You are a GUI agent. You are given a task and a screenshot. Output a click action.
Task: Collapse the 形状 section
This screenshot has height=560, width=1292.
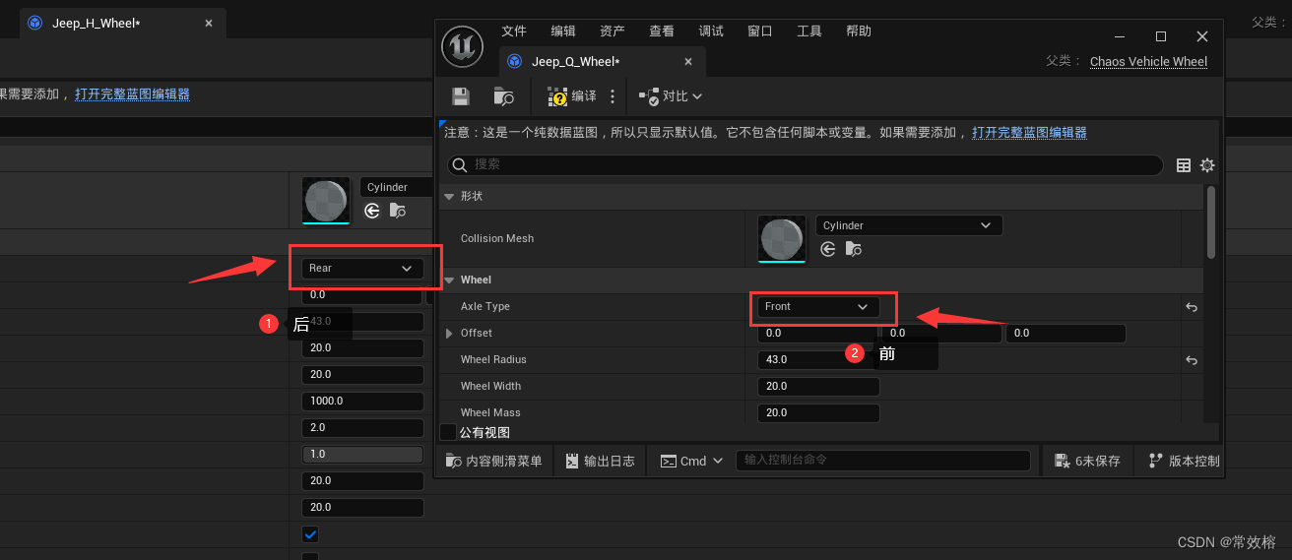click(449, 197)
